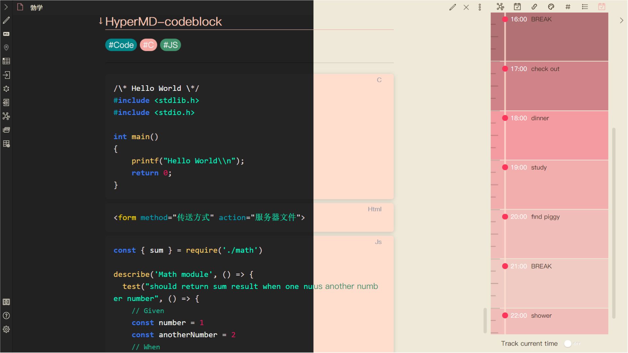The image size is (628, 353).
Task: Click the hashtag tags icon in toolbar
Action: (x=568, y=7)
